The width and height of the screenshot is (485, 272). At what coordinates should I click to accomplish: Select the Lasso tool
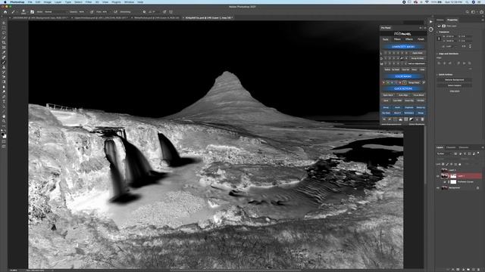coord(4,32)
